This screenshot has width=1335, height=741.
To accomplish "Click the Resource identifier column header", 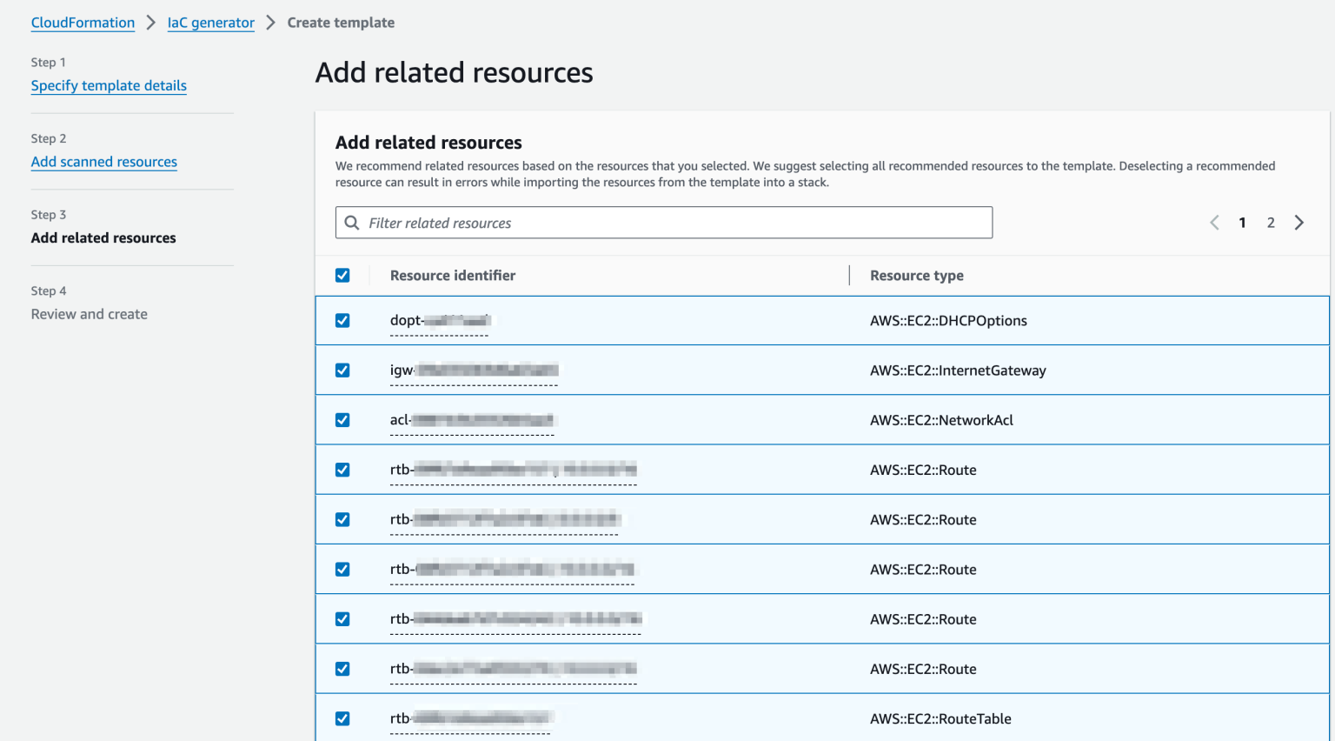I will pos(452,275).
